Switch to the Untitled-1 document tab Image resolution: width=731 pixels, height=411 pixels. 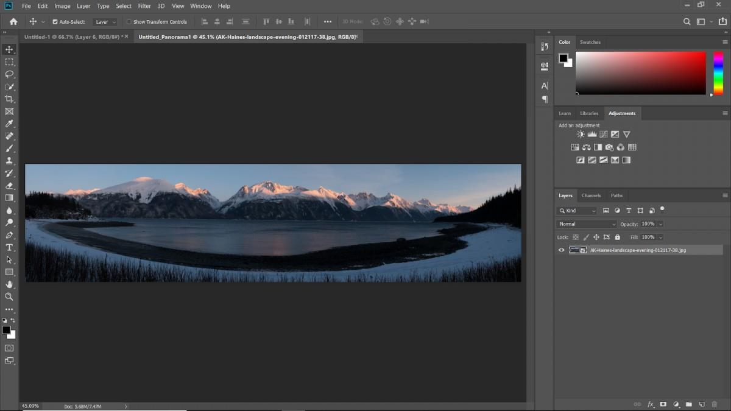[x=73, y=37]
